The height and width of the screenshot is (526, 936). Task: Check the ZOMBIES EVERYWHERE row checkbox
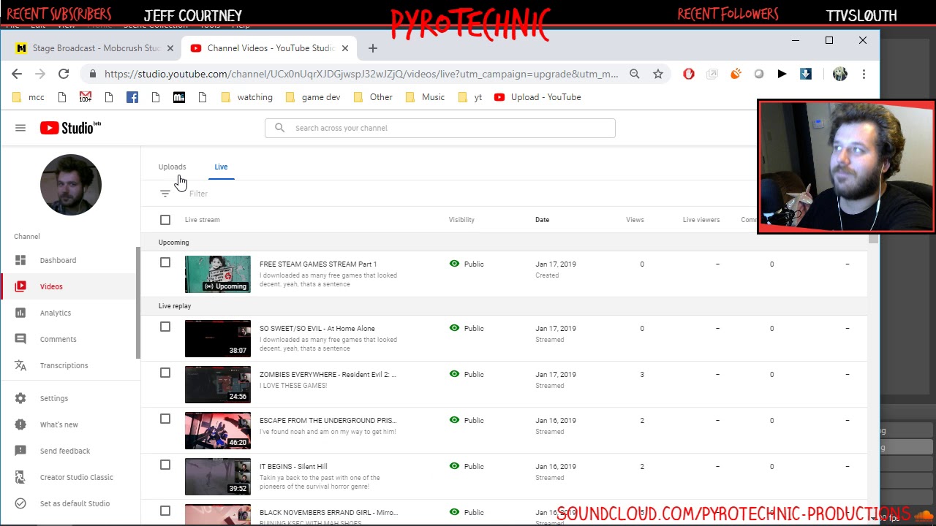tap(165, 373)
